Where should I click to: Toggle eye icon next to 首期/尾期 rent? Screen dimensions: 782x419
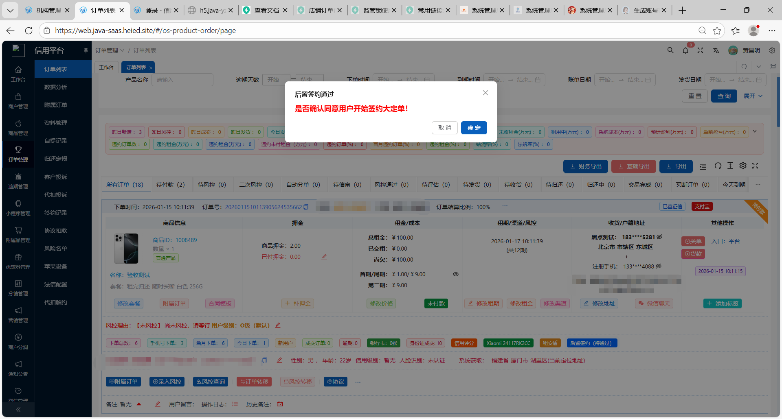pos(456,274)
